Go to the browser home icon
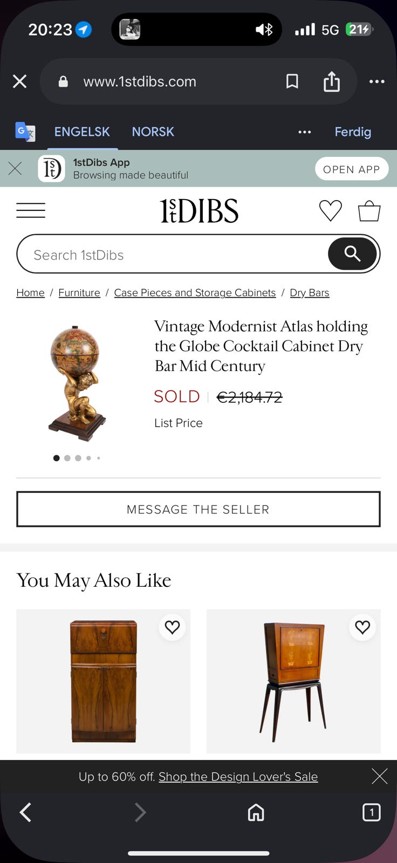 pos(256,812)
